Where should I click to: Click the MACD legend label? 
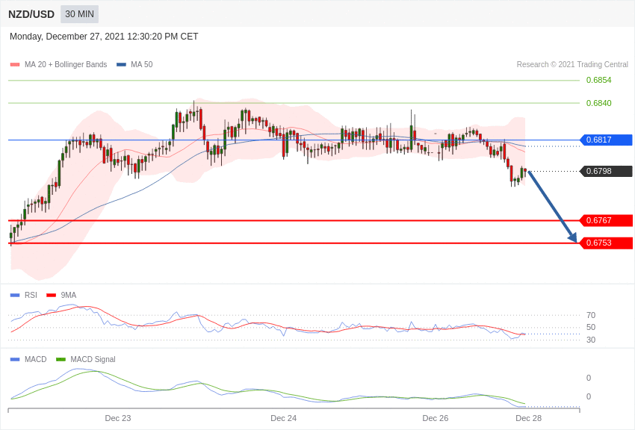click(36, 359)
